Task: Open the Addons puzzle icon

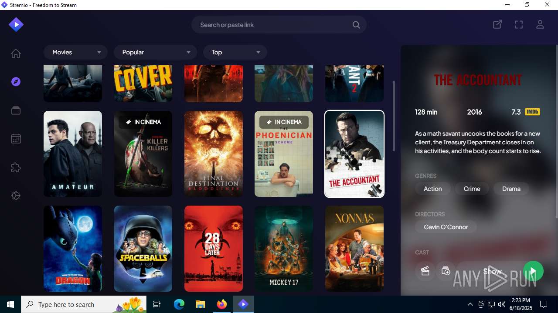Action: (x=16, y=167)
